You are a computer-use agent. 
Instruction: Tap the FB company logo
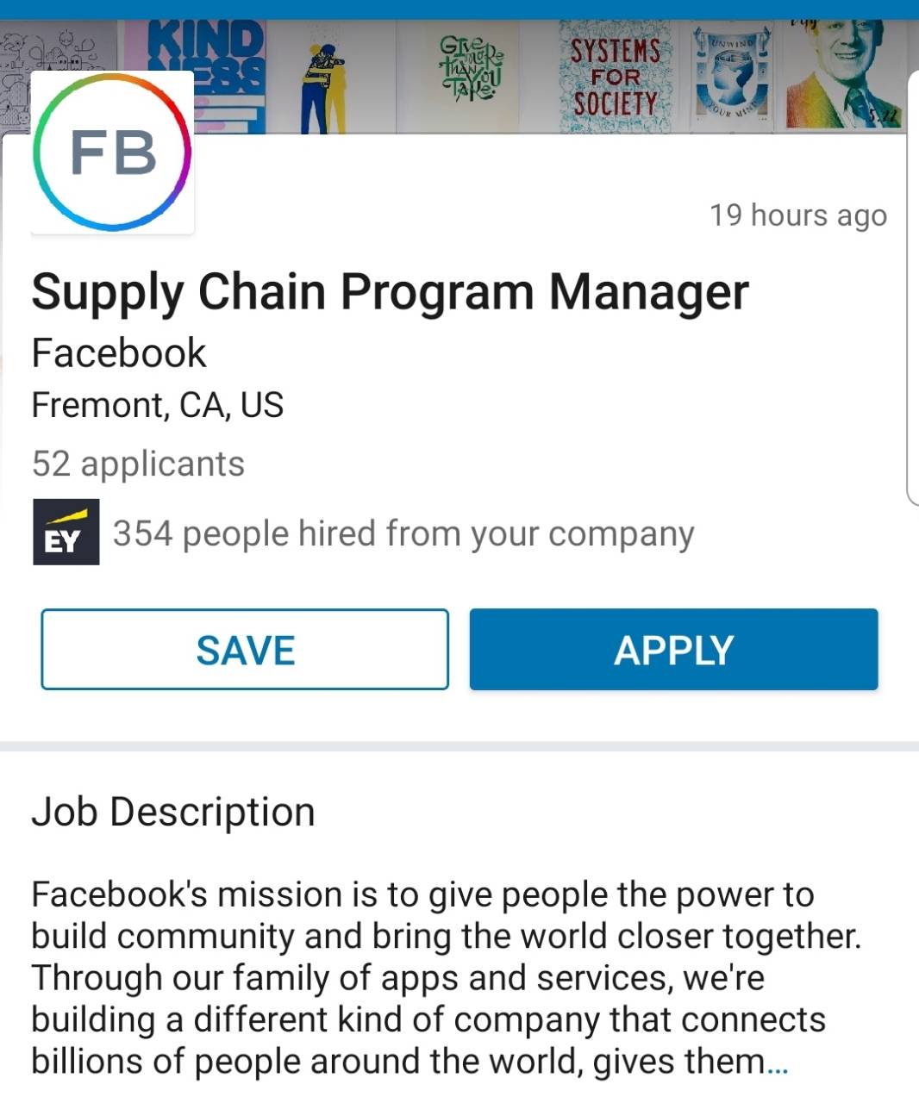pos(112,153)
